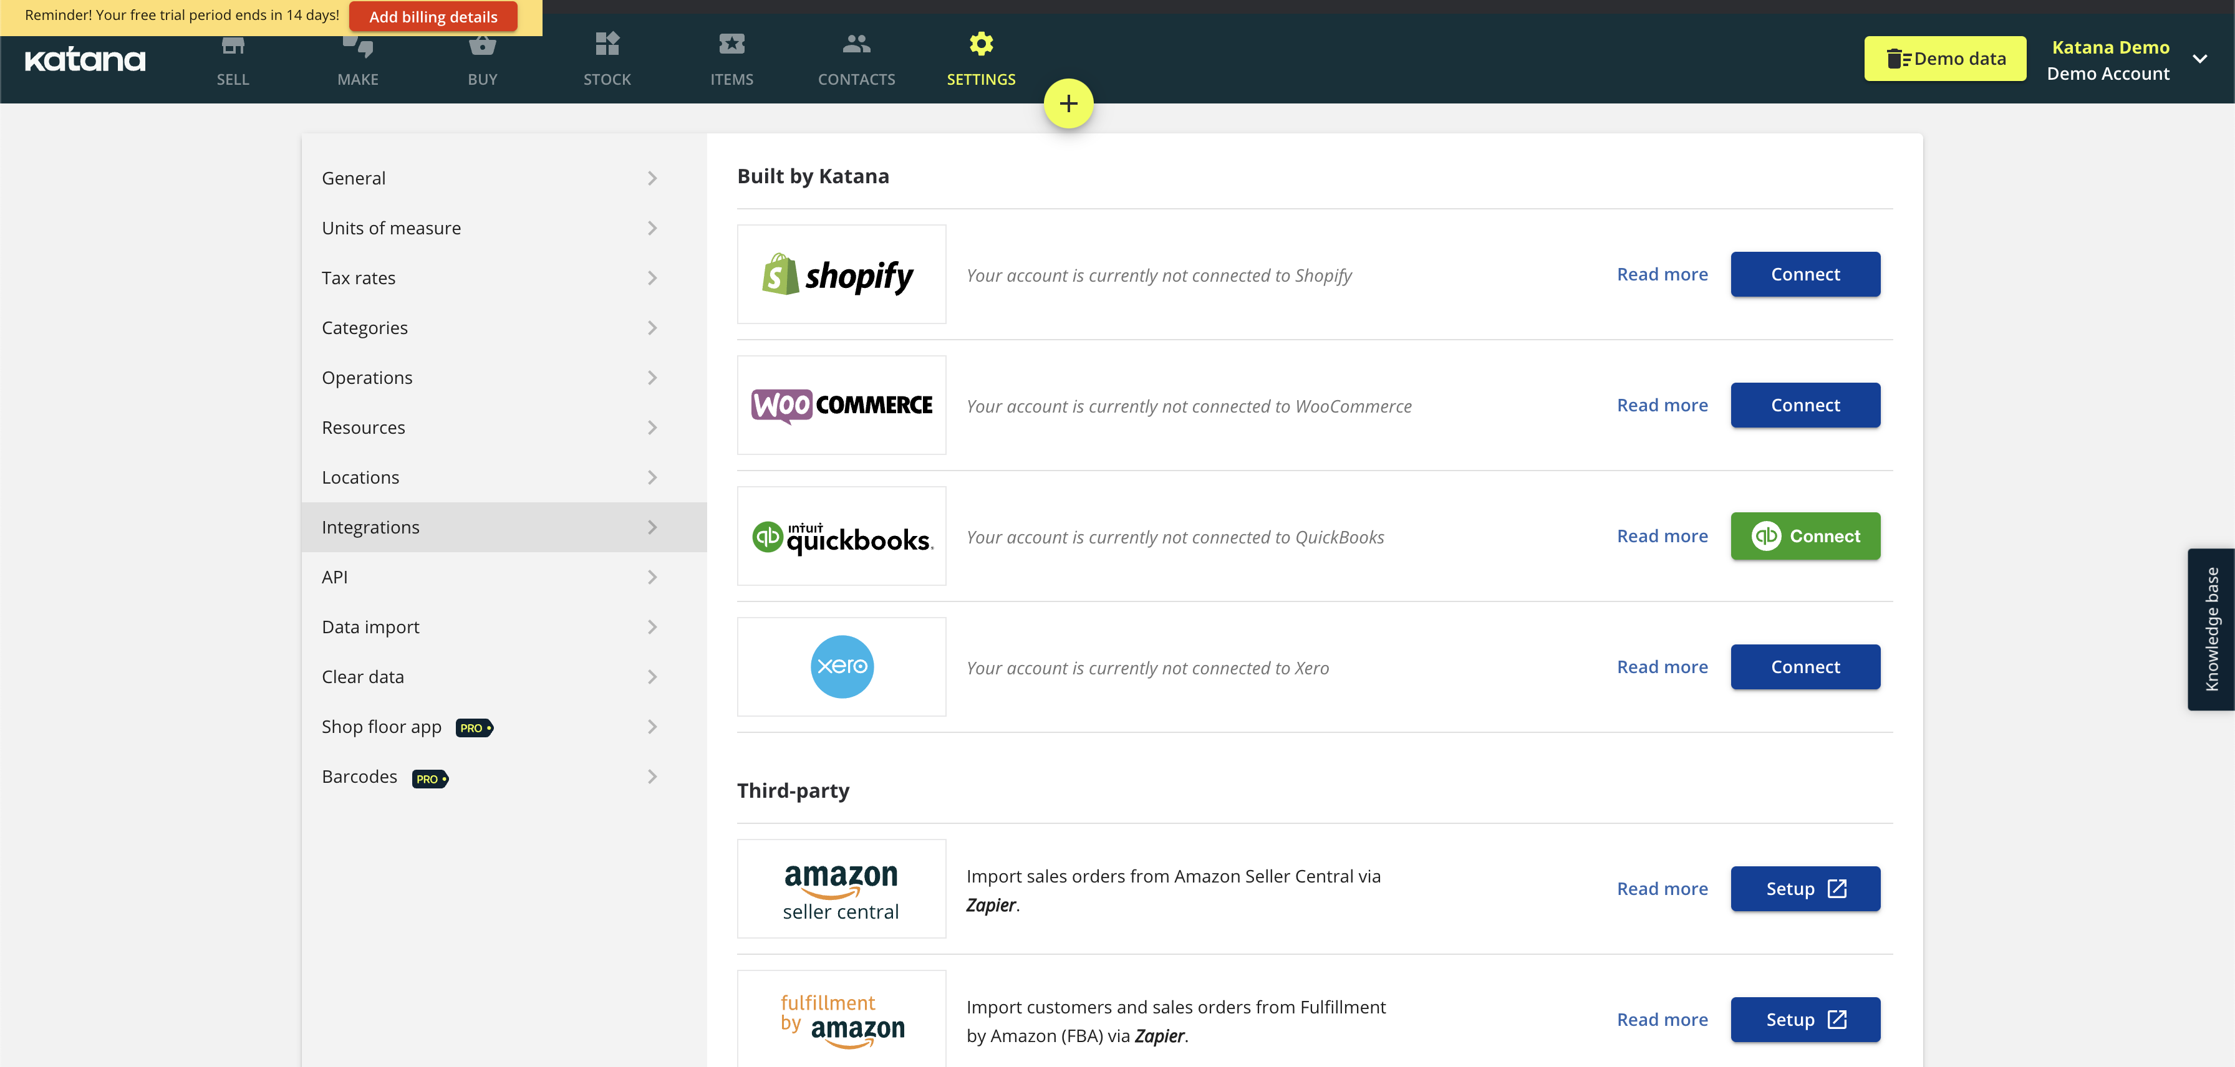Viewport: 2235px width, 1067px height.
Task: Click the Built by Katana heading
Action: [x=813, y=176]
